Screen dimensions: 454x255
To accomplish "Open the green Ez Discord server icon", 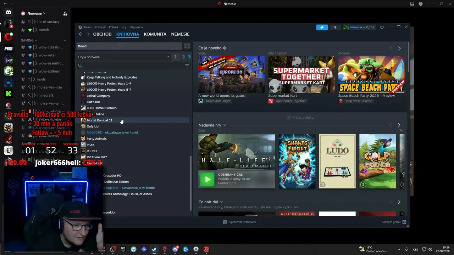I will point(9,71).
